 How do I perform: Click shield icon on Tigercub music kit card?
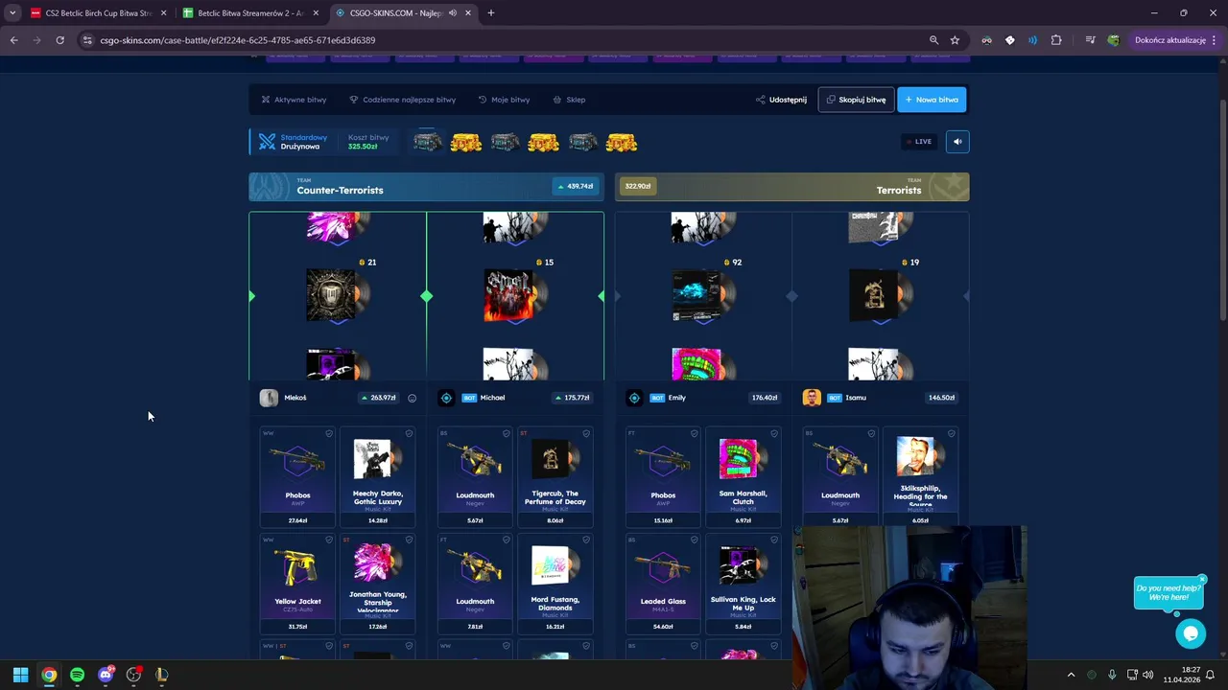click(586, 434)
